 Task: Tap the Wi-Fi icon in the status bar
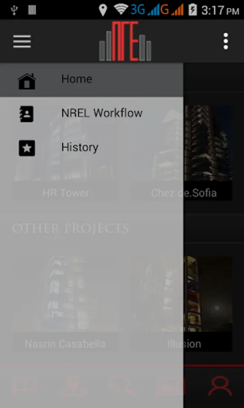click(121, 10)
